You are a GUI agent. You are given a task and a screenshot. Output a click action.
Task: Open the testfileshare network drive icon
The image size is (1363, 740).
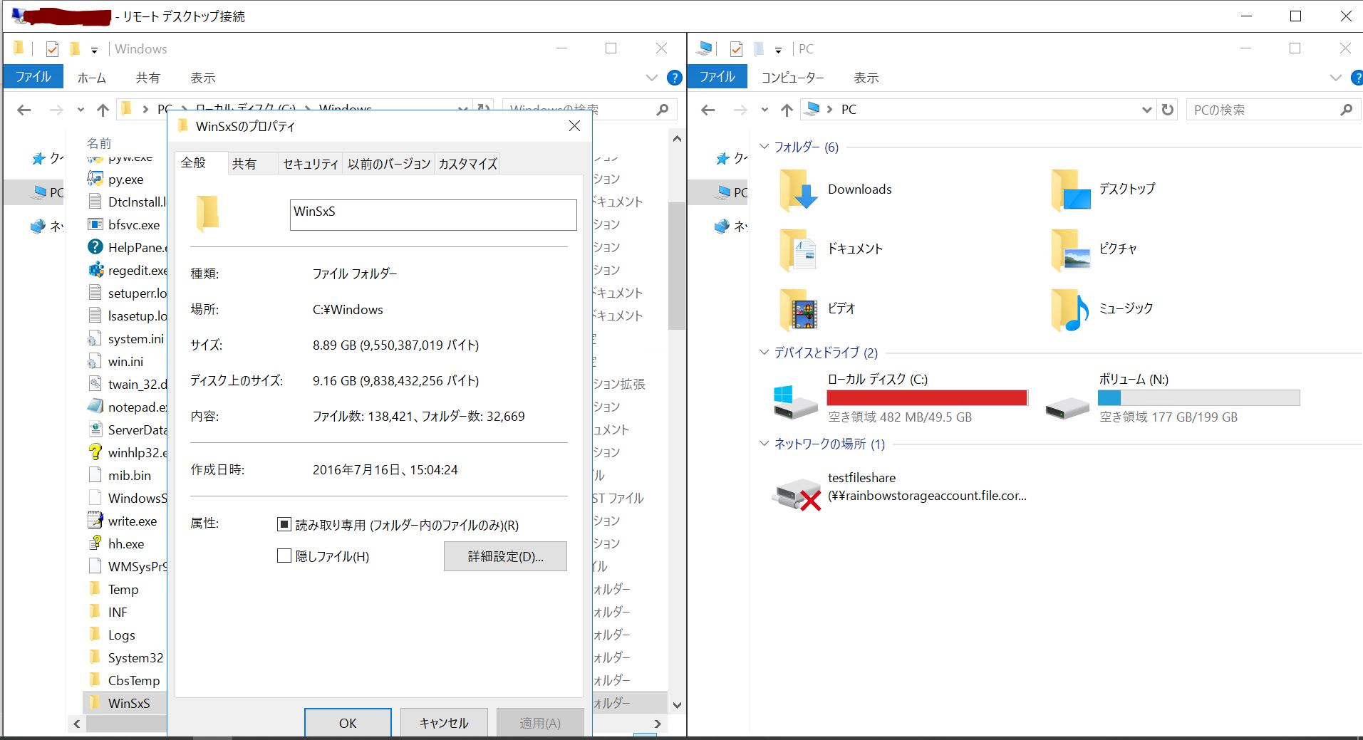(x=797, y=493)
